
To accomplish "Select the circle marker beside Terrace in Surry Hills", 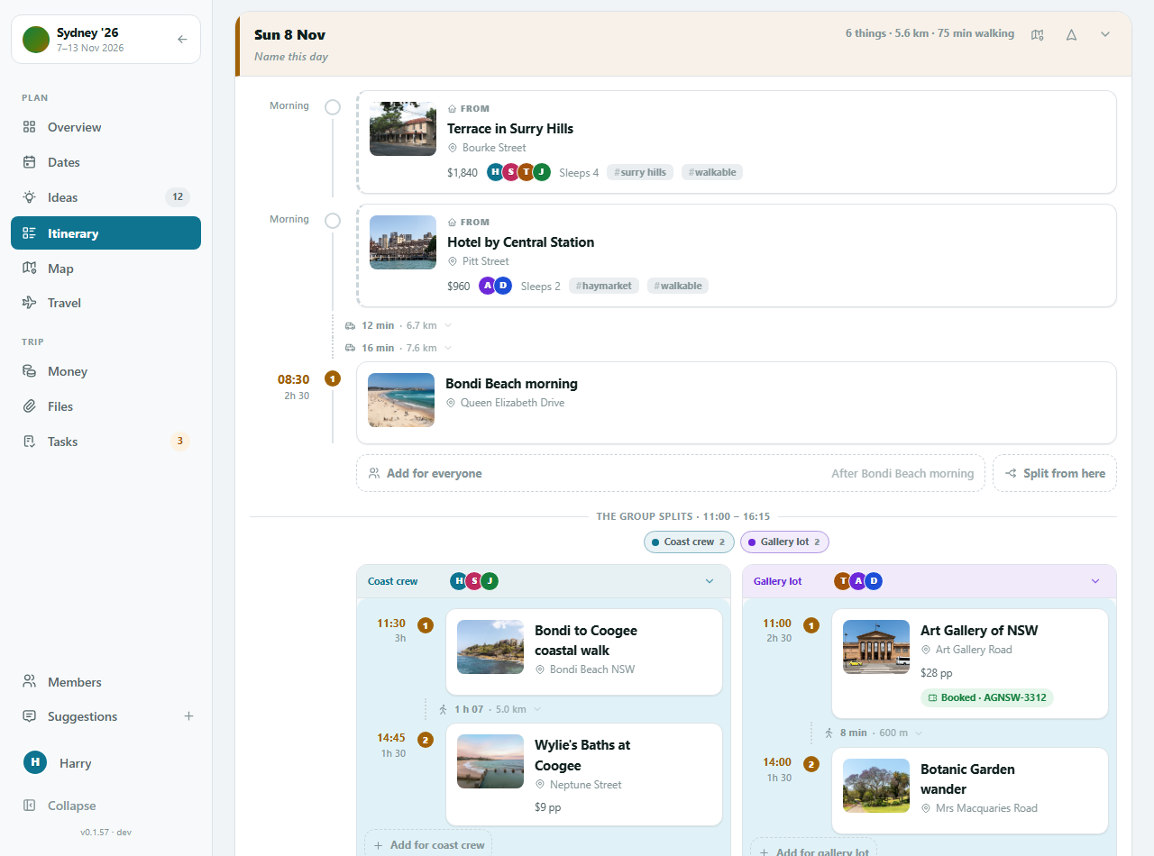I will 333,107.
